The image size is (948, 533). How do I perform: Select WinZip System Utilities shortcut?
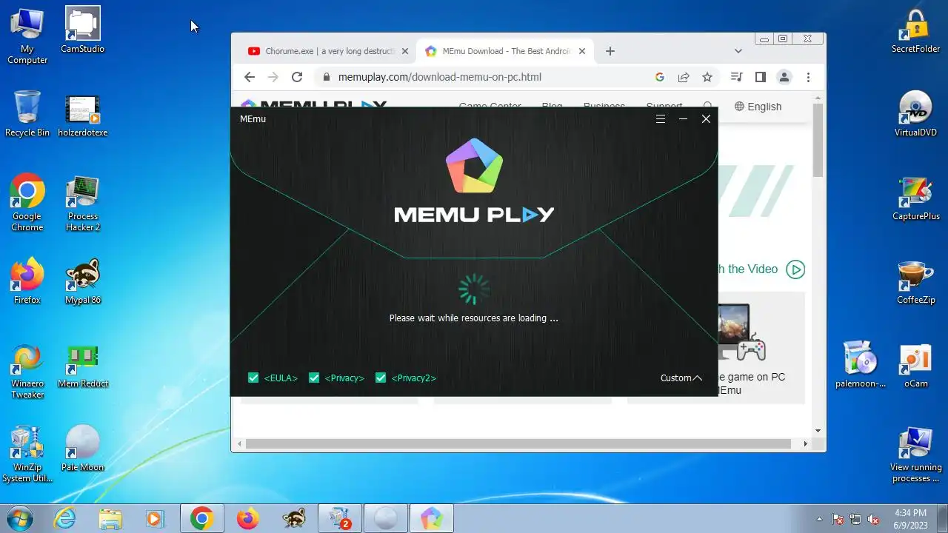[x=27, y=454]
